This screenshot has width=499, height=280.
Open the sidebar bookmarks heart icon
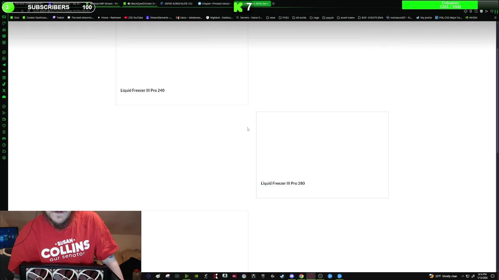coord(4,125)
